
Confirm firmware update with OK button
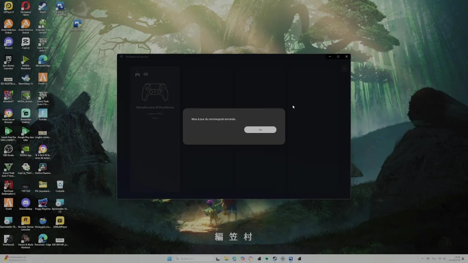(x=260, y=130)
